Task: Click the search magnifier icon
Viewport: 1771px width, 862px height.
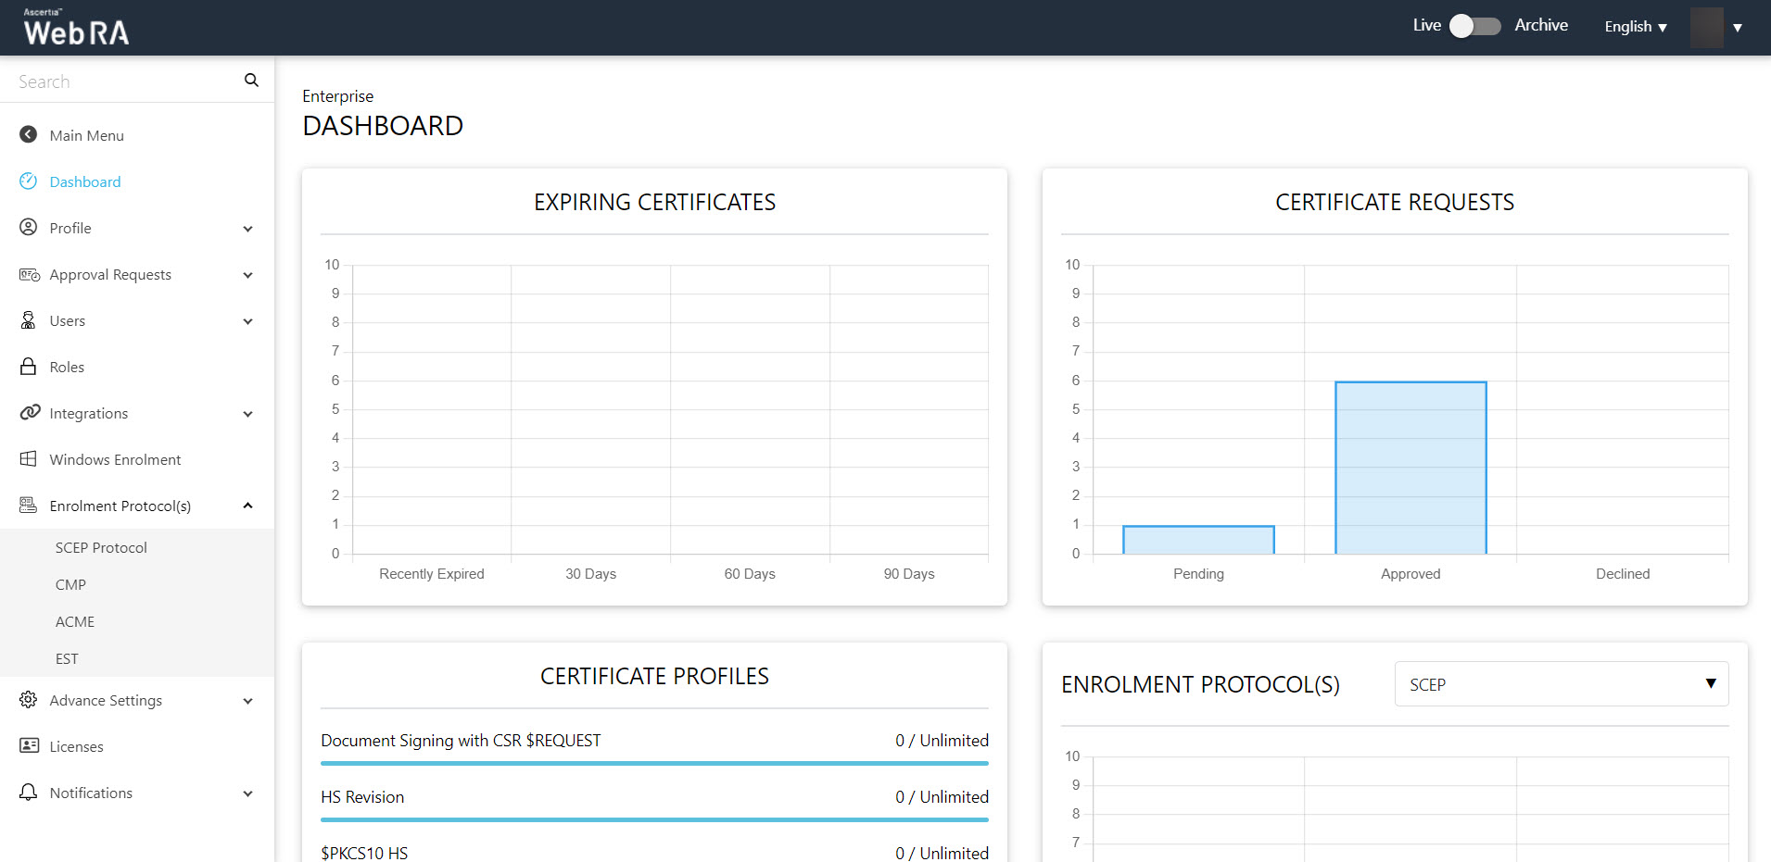Action: coord(251,81)
